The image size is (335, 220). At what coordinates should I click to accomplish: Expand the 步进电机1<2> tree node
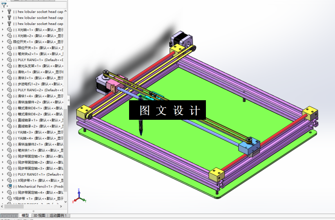coord(2,84)
